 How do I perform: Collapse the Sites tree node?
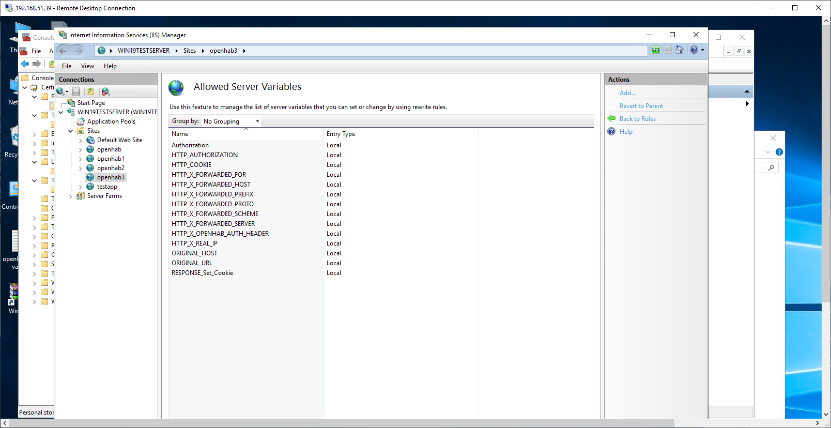71,131
